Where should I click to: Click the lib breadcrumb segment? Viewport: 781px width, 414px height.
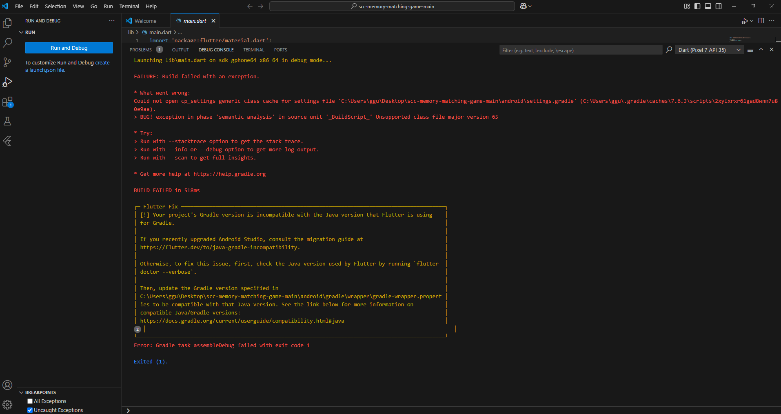(x=131, y=32)
